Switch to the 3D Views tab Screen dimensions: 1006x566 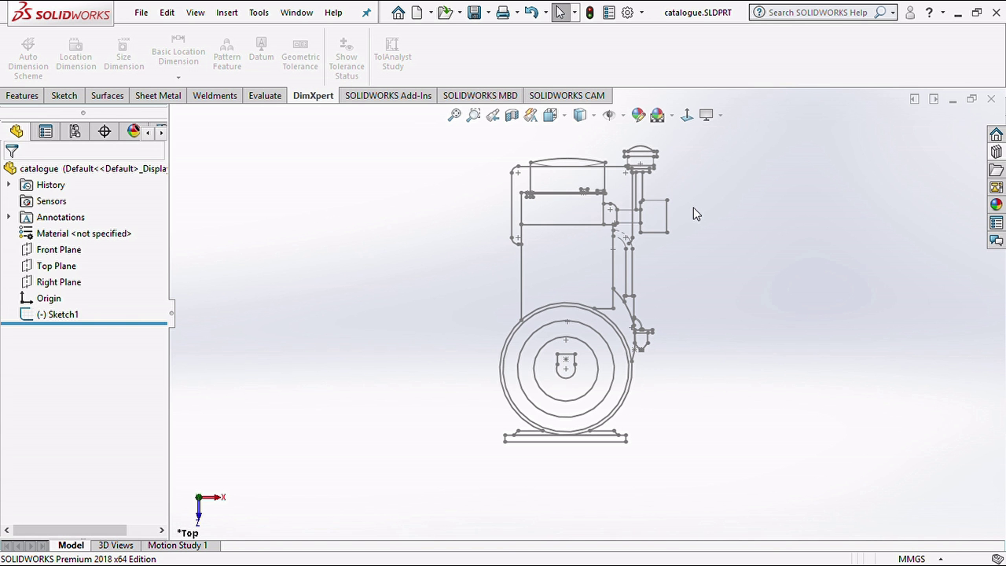click(x=116, y=546)
